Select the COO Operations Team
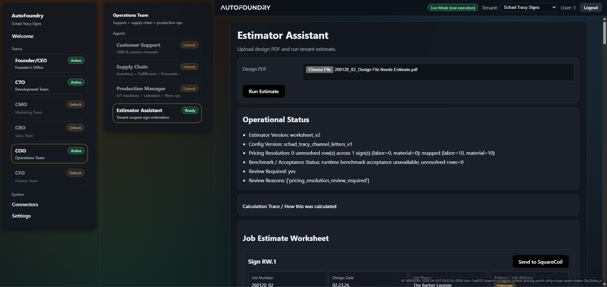This screenshot has height=287, width=607. point(49,153)
